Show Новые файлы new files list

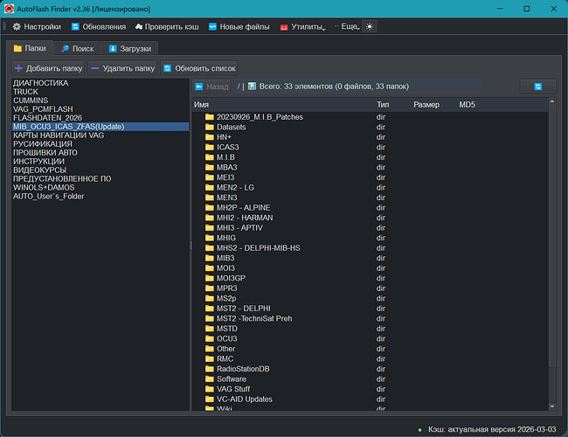click(239, 27)
